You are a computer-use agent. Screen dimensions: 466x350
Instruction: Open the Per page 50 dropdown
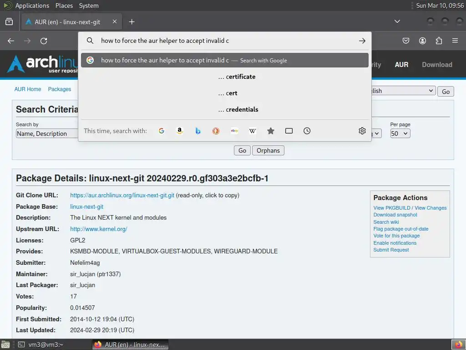400,134
